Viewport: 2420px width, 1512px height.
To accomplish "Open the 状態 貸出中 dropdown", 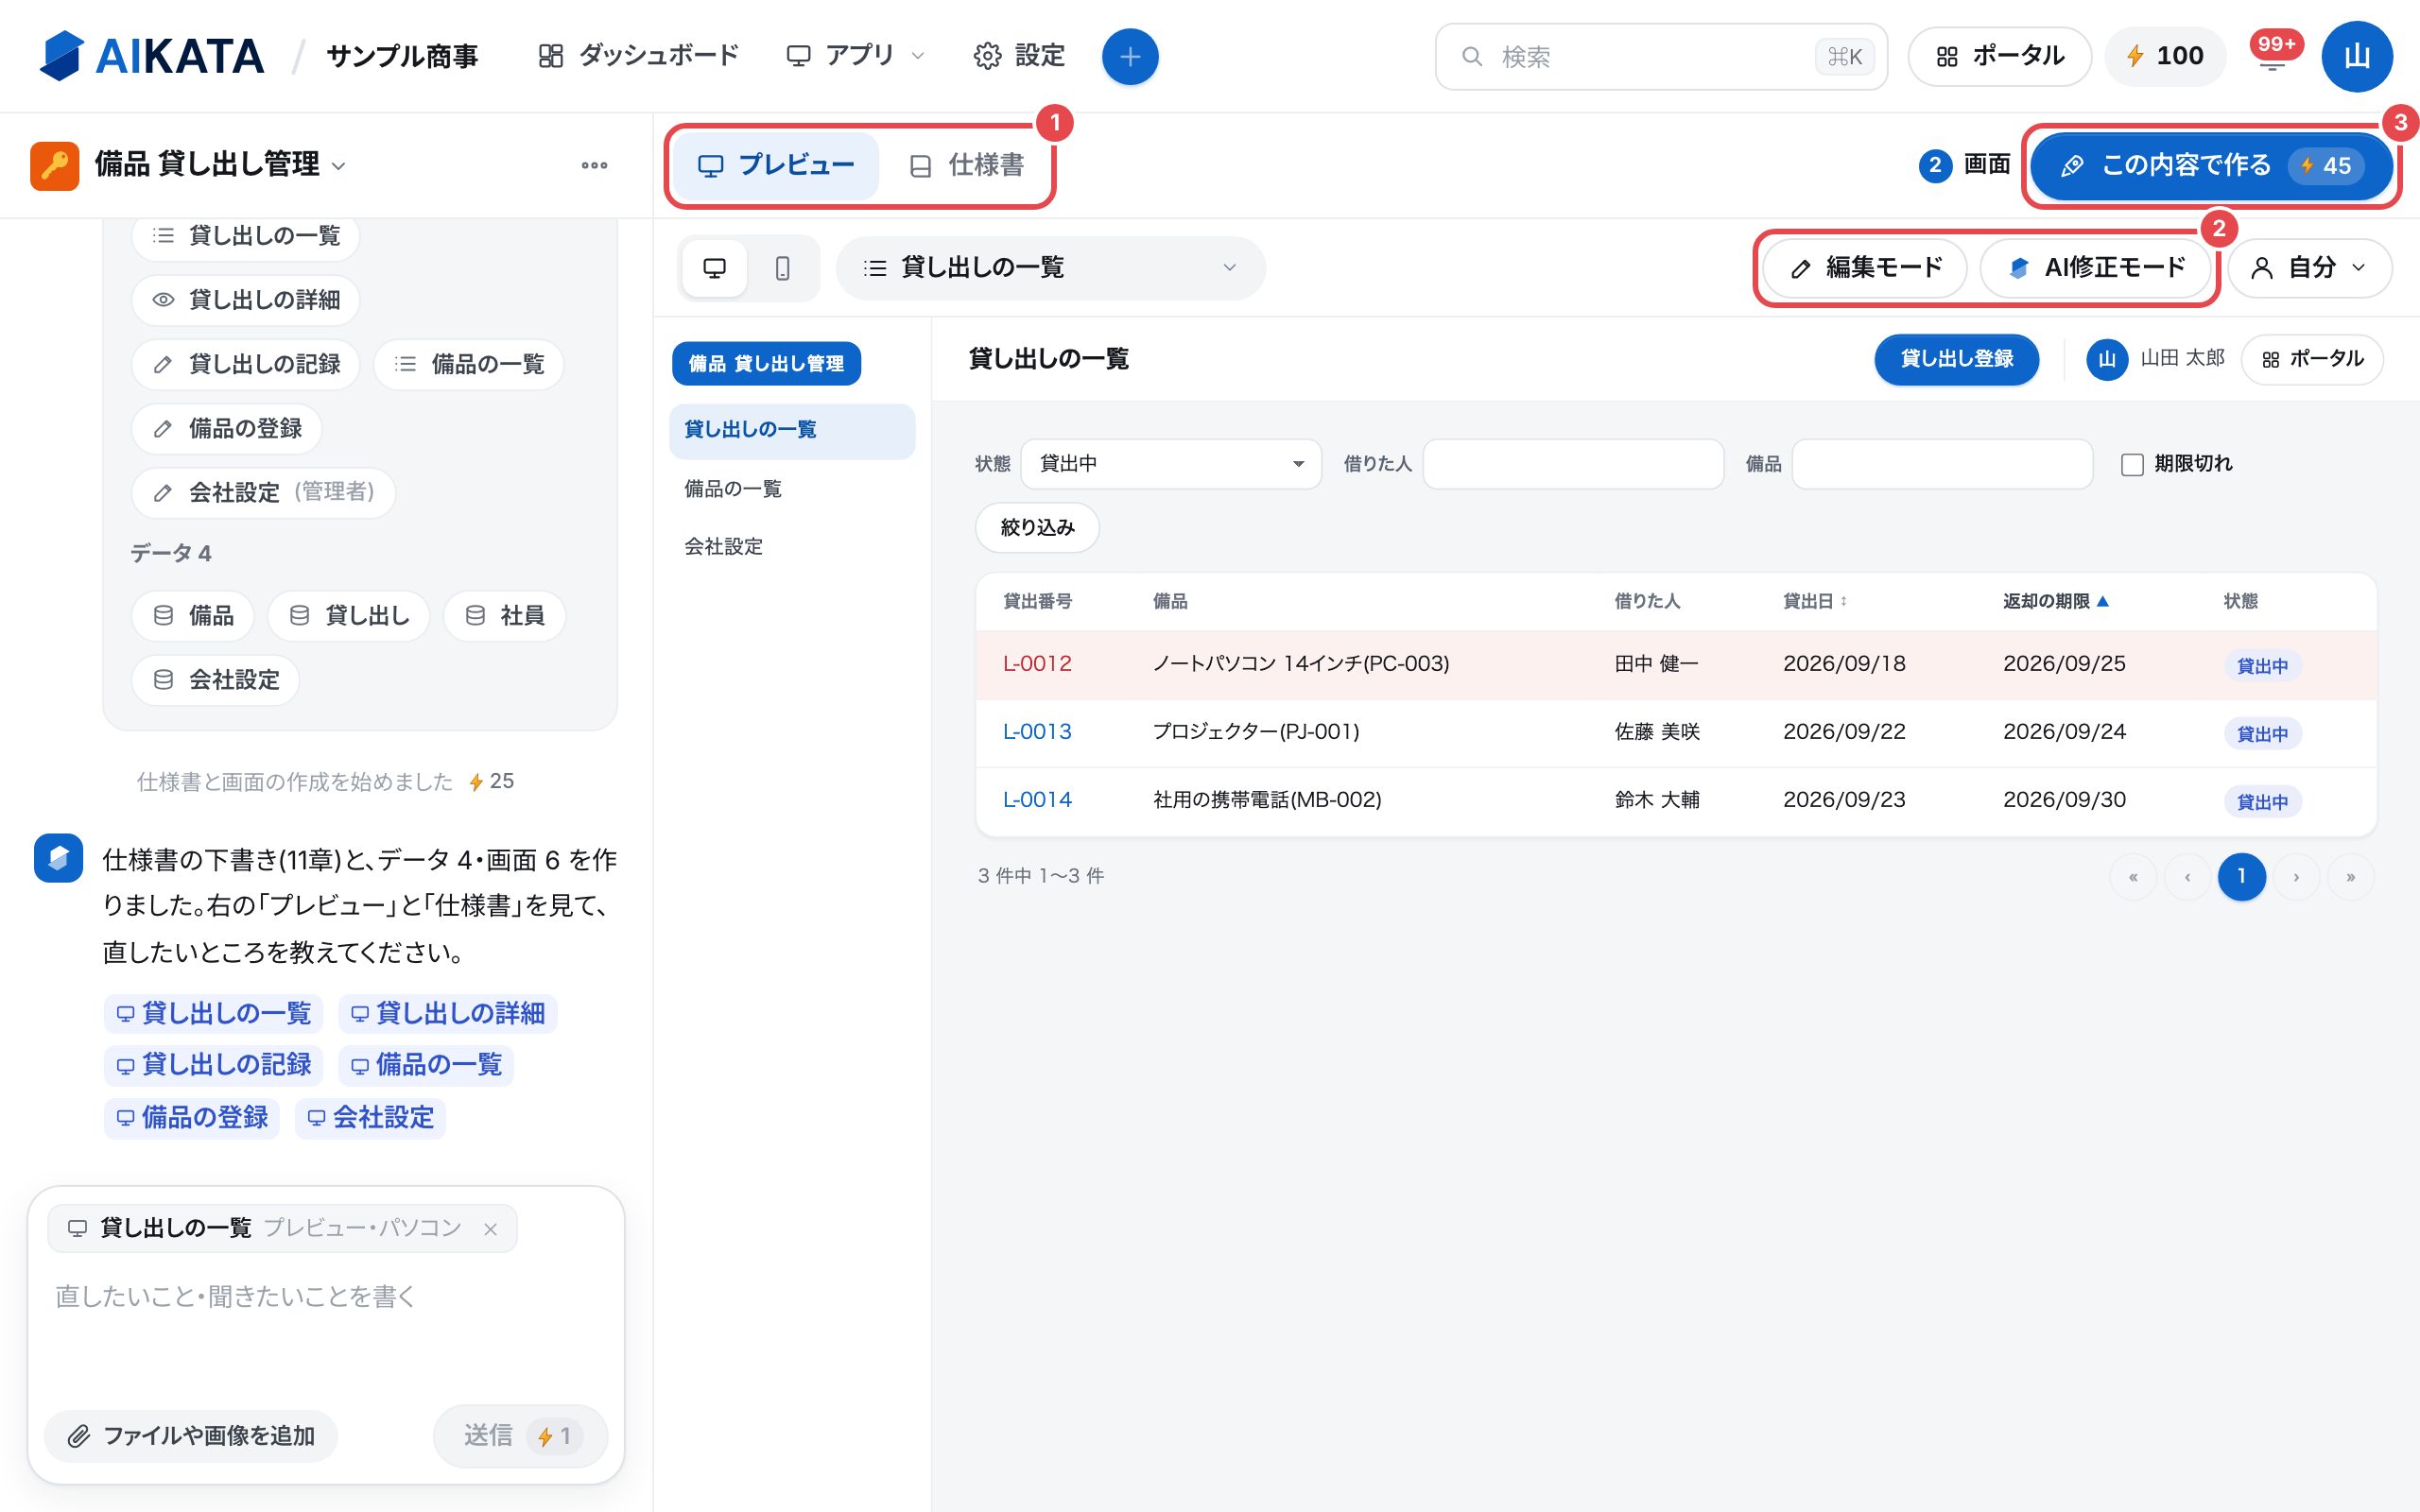I will point(1171,464).
